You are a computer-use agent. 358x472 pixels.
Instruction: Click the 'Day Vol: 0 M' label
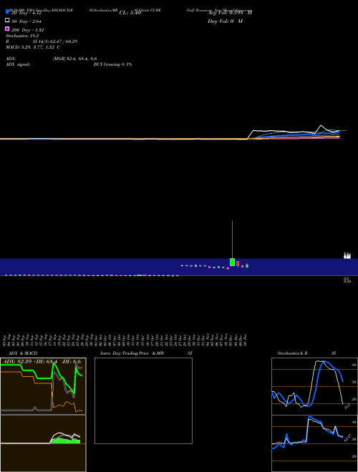(x=225, y=21)
